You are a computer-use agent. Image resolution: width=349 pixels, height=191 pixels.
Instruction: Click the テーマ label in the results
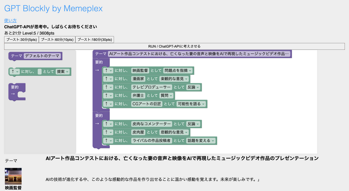coord(11,161)
